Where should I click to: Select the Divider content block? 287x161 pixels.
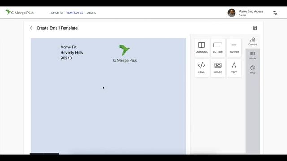click(234, 48)
